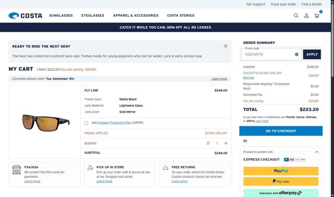
Task: Click the PayPal express checkout logo icon
Action: click(286, 159)
